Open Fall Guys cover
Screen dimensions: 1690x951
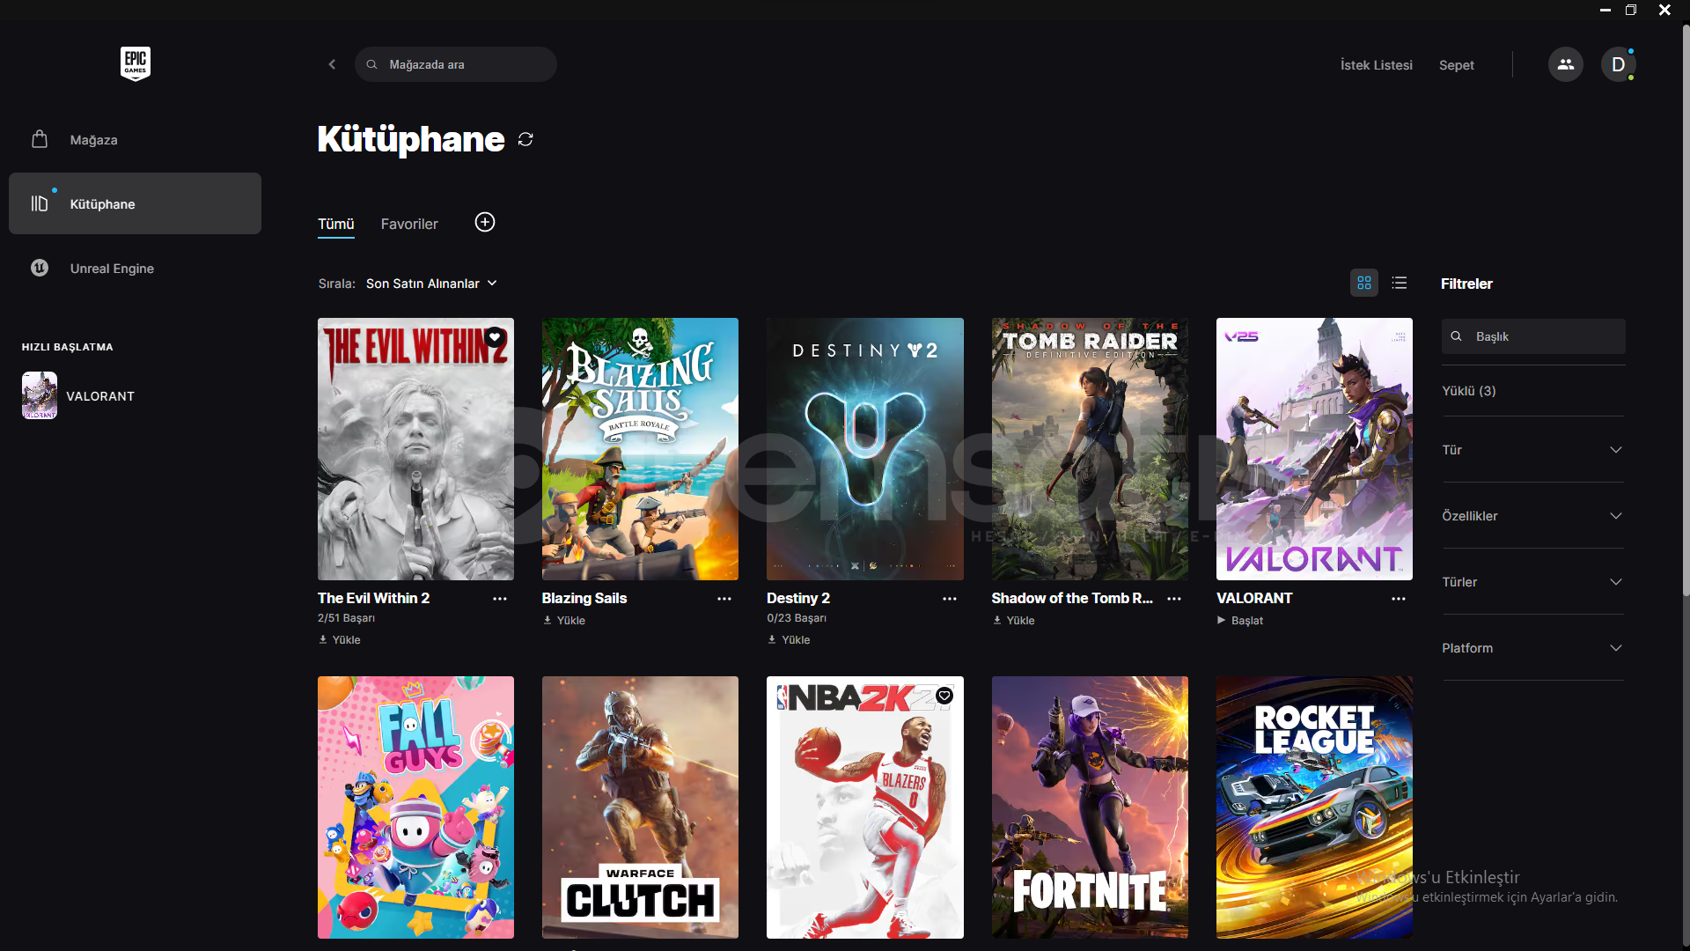pos(415,807)
